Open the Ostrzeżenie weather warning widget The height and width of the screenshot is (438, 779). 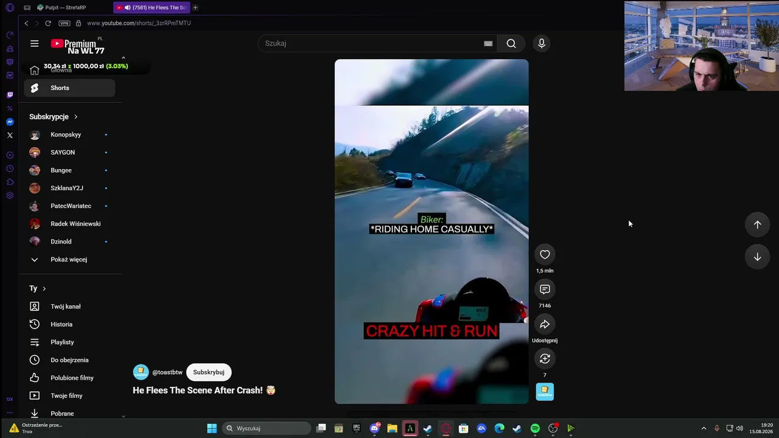35,428
